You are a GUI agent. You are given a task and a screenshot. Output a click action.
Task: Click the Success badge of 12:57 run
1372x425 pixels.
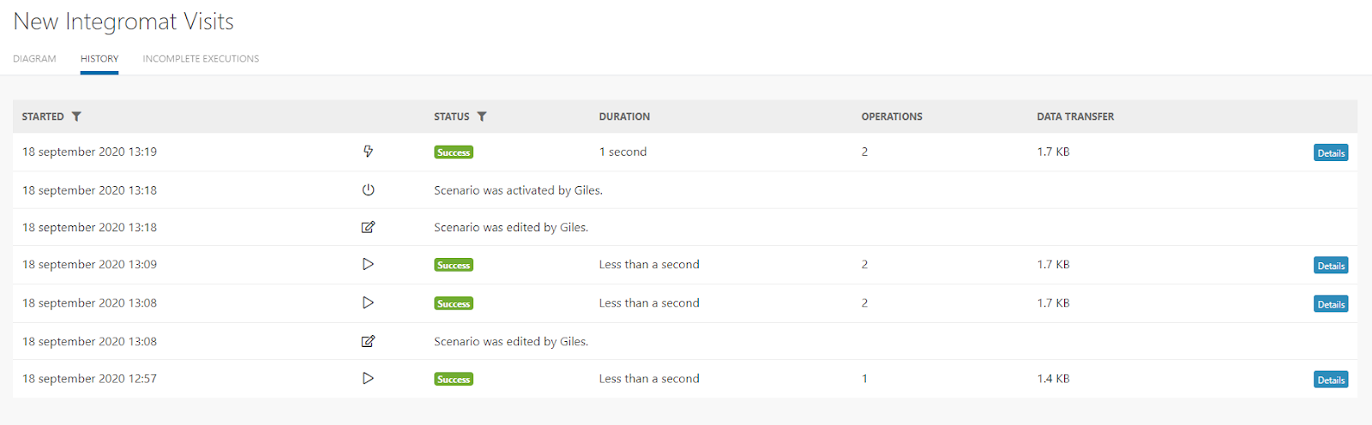point(454,379)
